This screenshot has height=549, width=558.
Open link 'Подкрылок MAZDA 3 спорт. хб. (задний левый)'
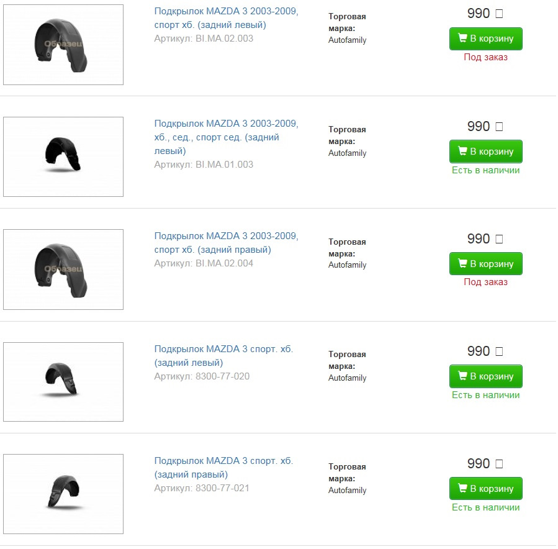tap(223, 356)
